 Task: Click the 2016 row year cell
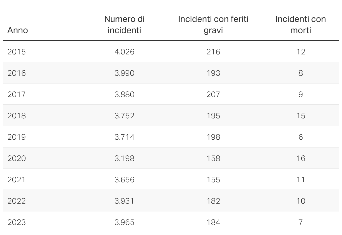coord(17,73)
